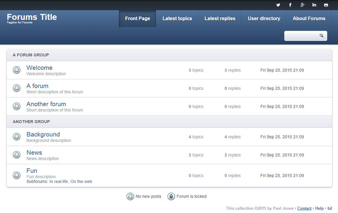Open the Twitter social icon
Viewport: 338px width, 213px height.
click(x=278, y=5)
